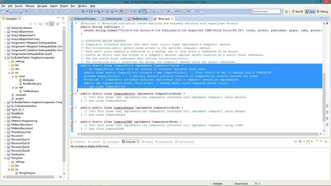This screenshot has width=331, height=186.
Task: Open the Problems view tab
Action: [x=78, y=142]
